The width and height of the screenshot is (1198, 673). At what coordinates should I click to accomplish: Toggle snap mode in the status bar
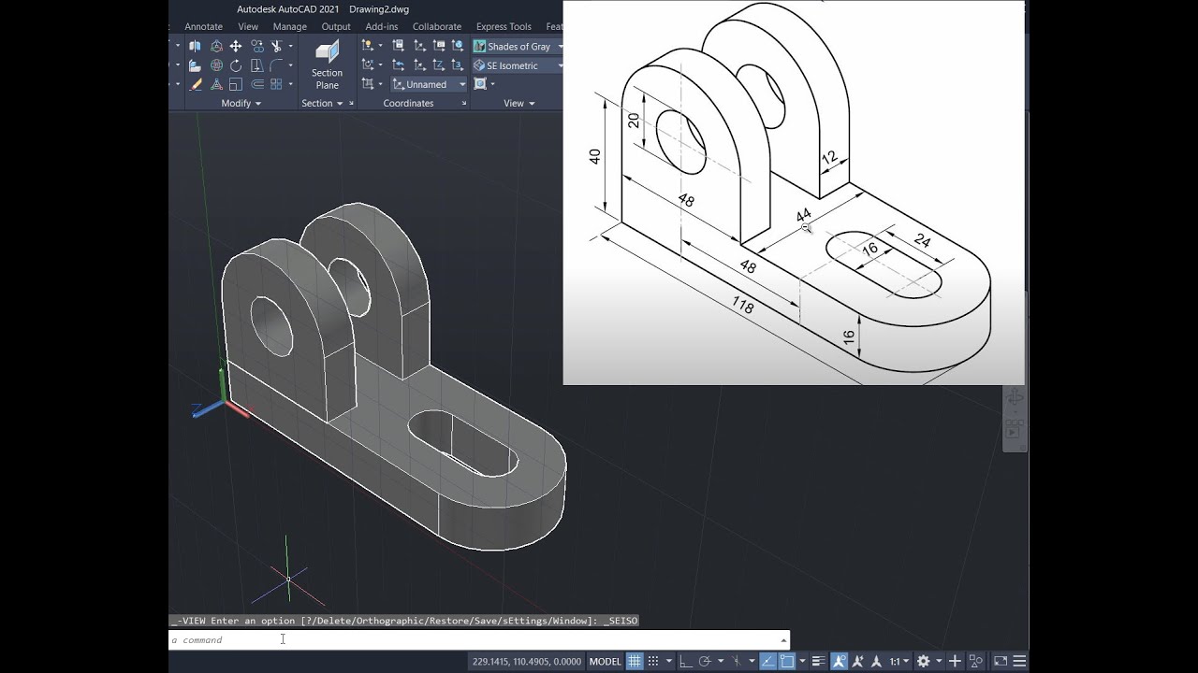point(651,661)
